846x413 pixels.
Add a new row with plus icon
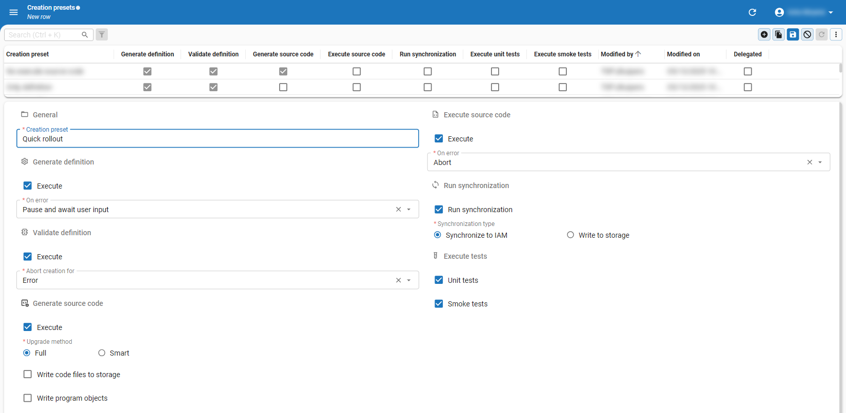[x=764, y=34]
